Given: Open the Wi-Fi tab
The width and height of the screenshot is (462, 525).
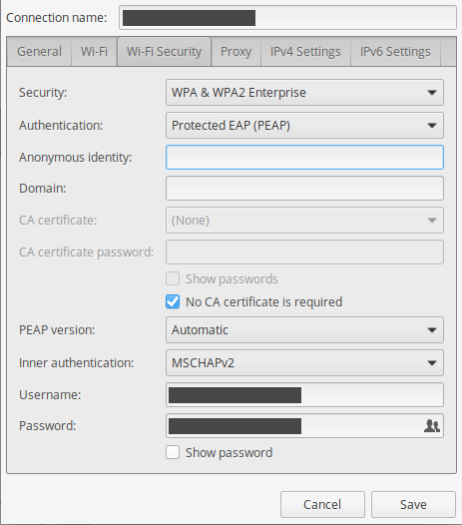Looking at the screenshot, I should (94, 52).
